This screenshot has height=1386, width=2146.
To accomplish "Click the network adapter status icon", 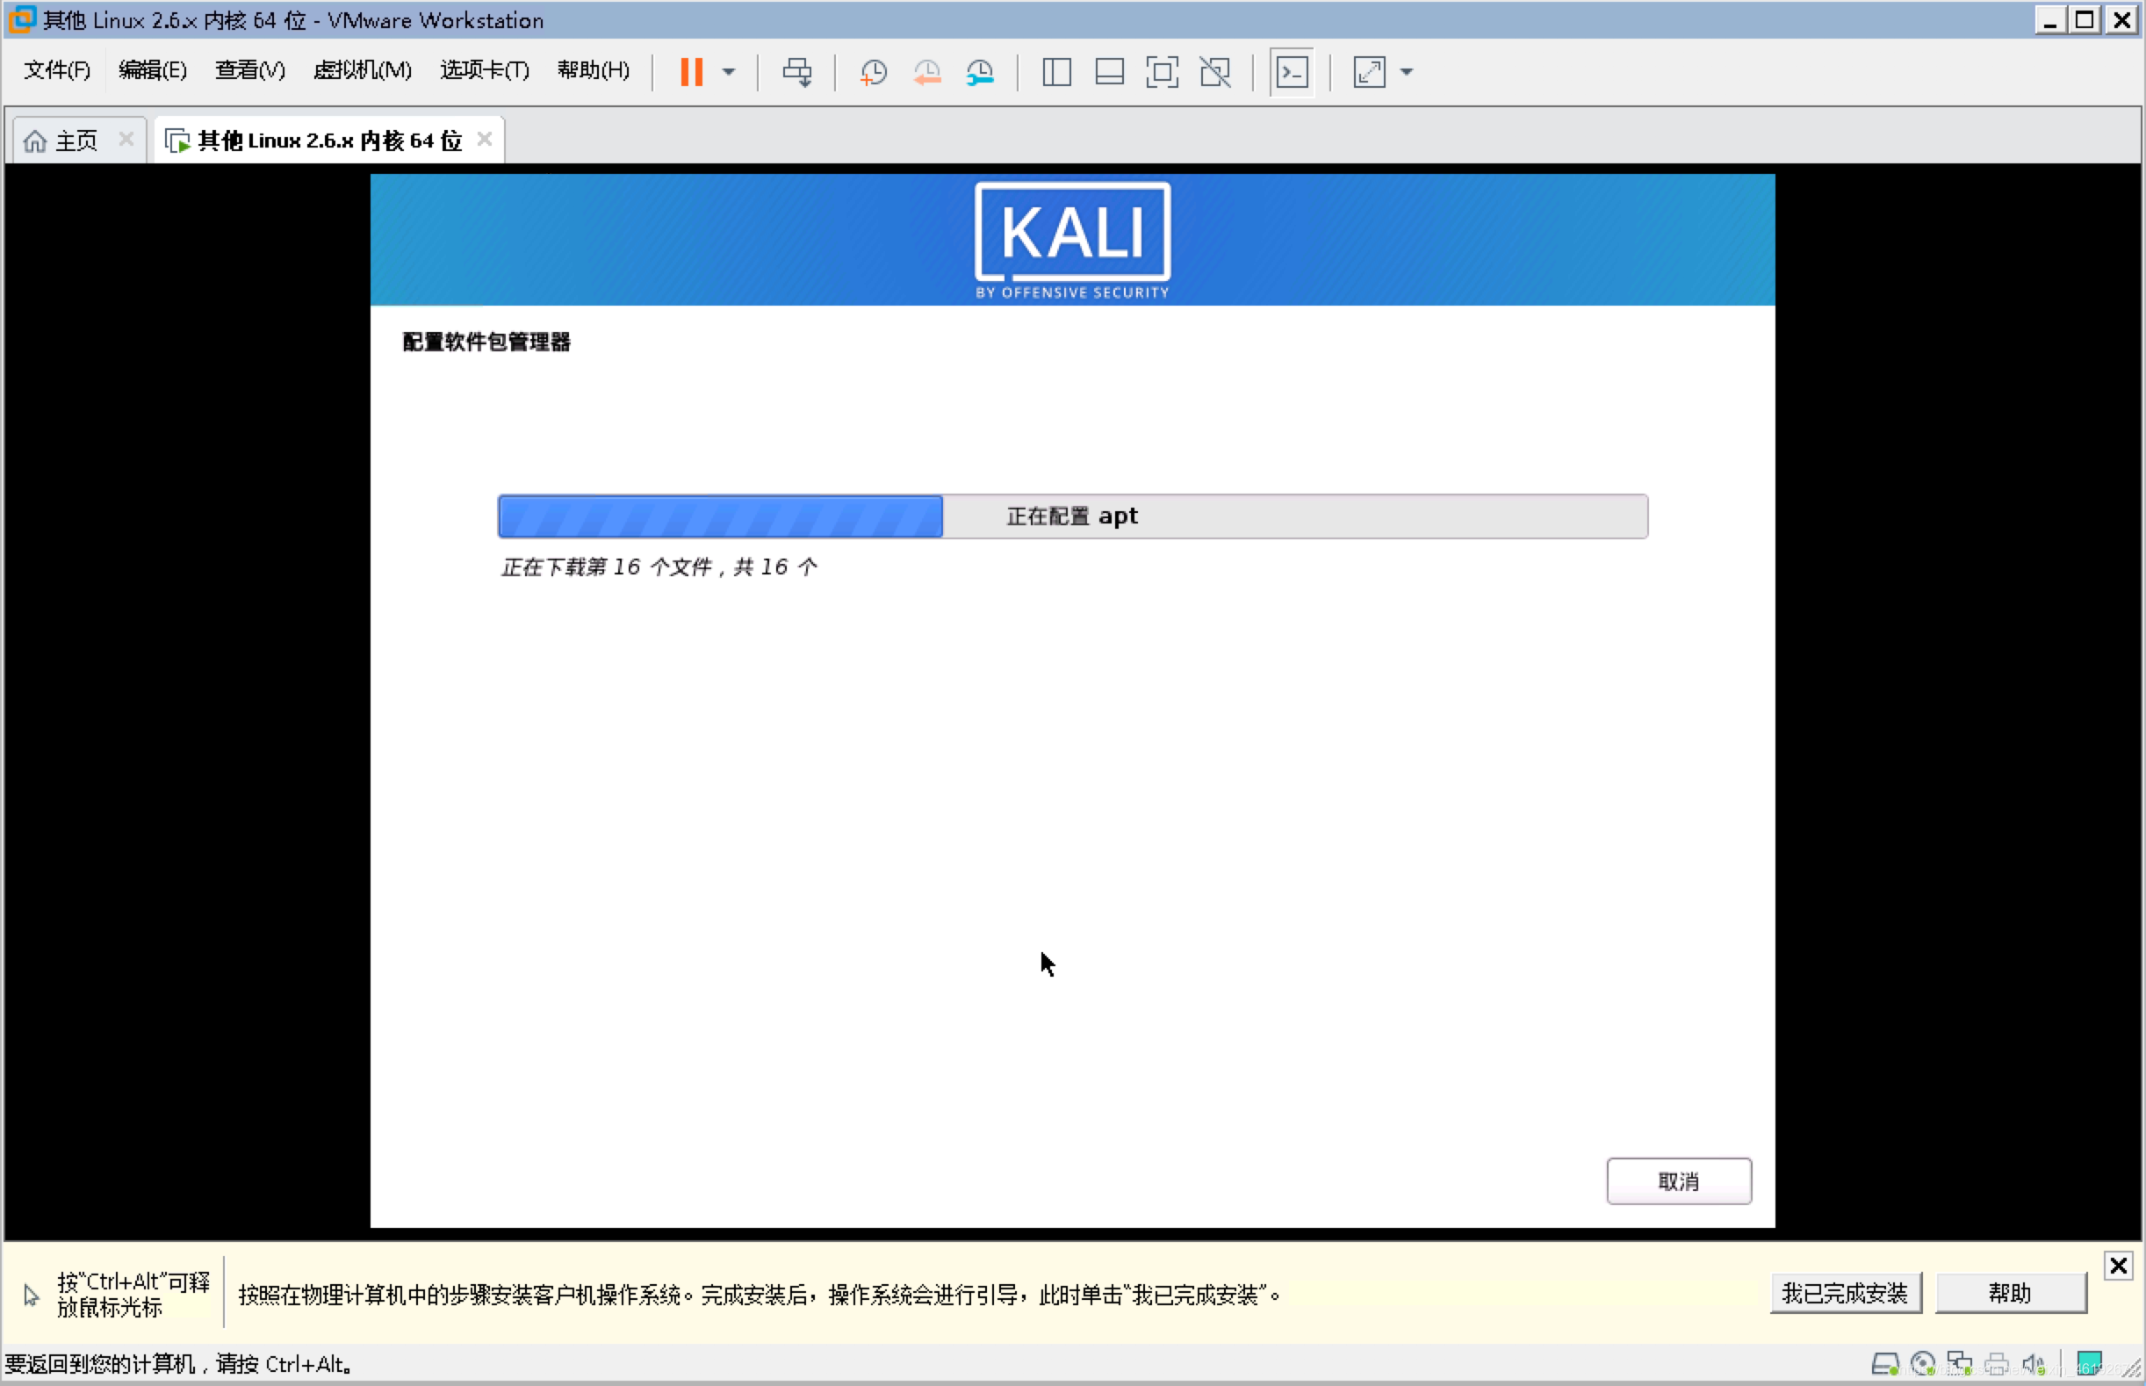I will pyautogui.click(x=1960, y=1364).
